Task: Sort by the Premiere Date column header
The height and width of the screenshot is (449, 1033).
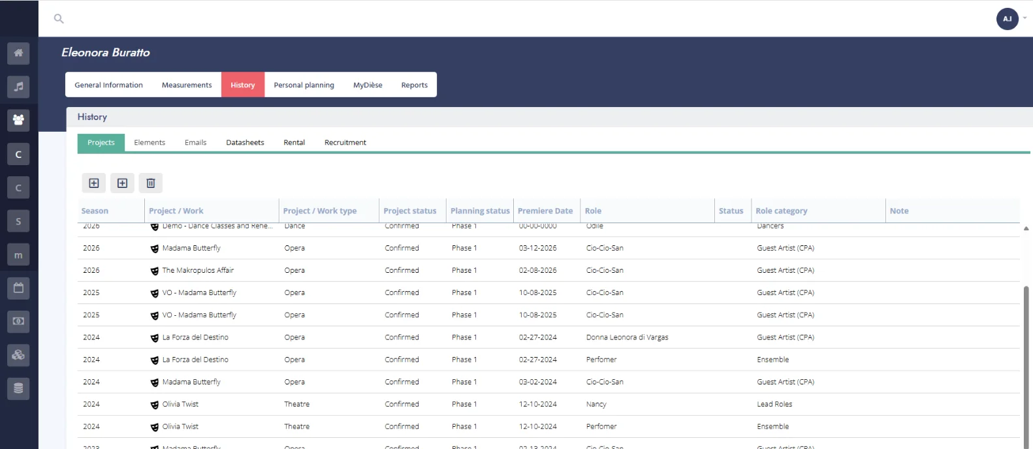Action: (545, 211)
